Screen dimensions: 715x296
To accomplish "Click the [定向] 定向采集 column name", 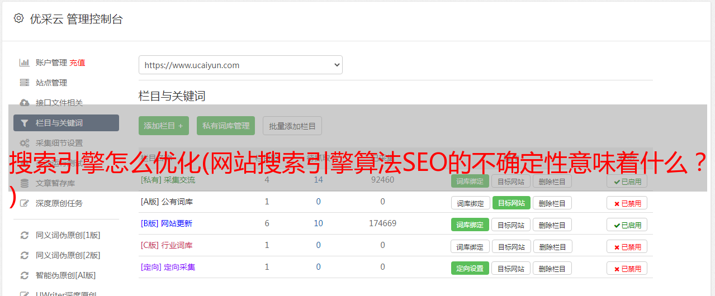I will [168, 267].
